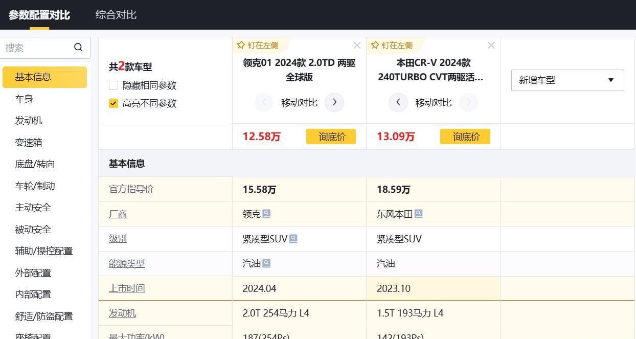The height and width of the screenshot is (339, 636).
Task: Jump to 舒适/防盗配置 section
Action: pyautogui.click(x=44, y=316)
